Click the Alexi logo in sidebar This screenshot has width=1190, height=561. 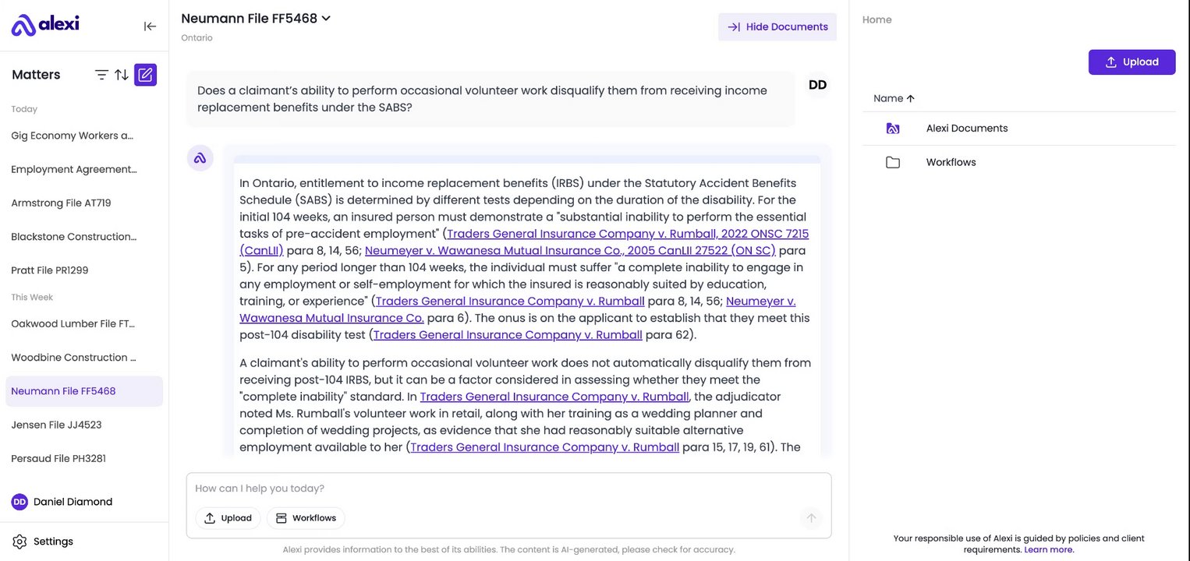pos(45,25)
